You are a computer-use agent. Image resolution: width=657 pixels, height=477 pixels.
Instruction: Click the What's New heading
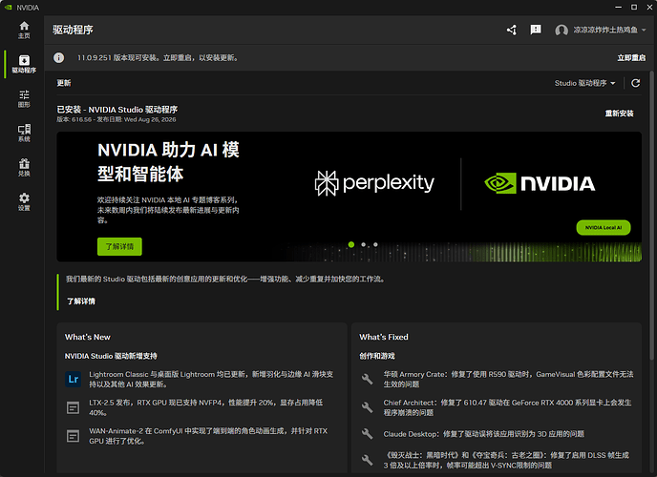[88, 338]
